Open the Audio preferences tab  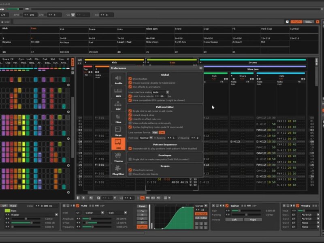click(x=118, y=80)
